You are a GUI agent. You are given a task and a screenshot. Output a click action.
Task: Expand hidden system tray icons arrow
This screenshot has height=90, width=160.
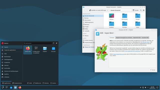(148, 87)
